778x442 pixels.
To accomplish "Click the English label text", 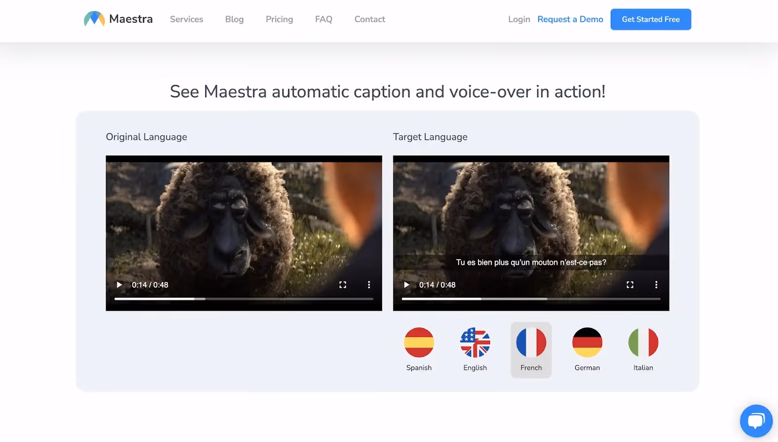I will tap(475, 368).
